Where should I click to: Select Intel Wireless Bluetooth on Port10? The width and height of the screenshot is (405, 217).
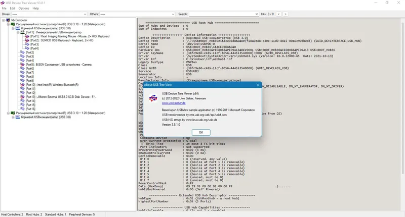52,85
